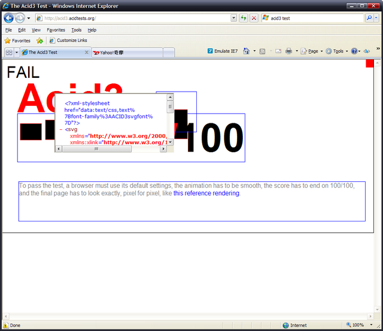Click the magnifier search button
This screenshot has width=383, height=331.
pyautogui.click(x=369, y=18)
